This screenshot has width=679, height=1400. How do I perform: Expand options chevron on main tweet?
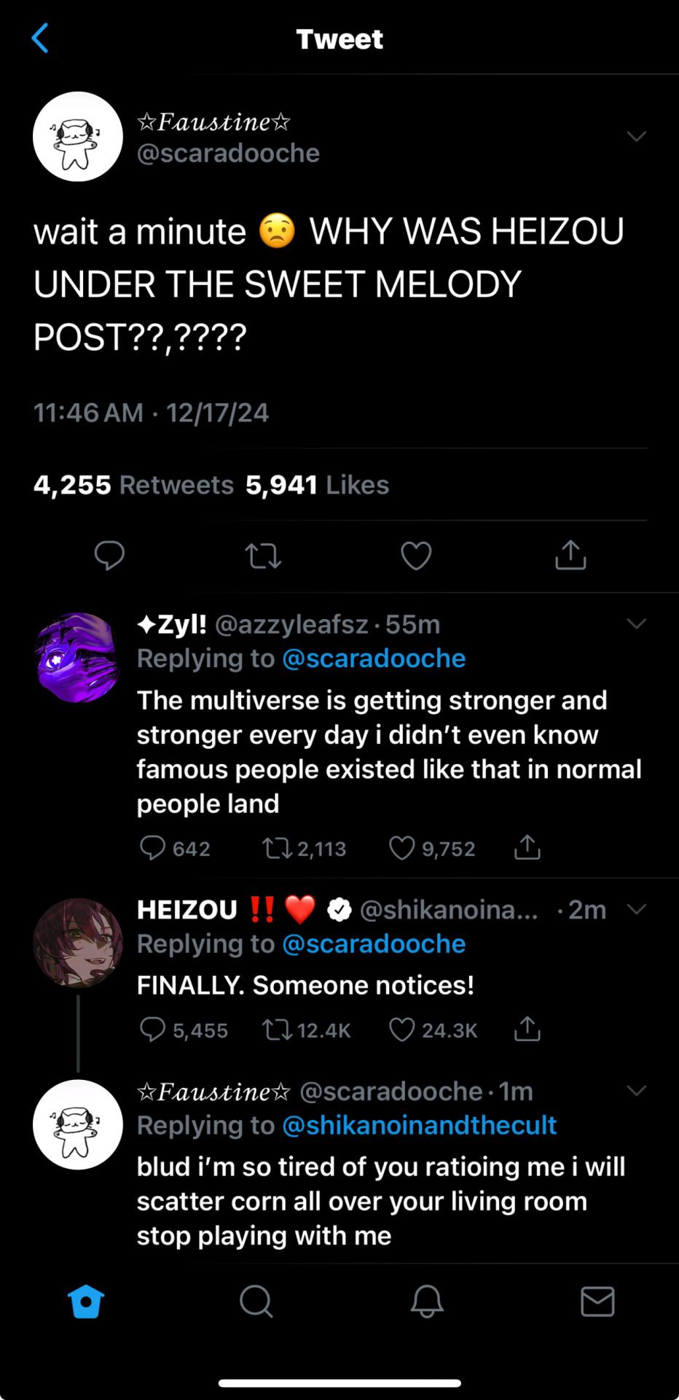coord(636,136)
